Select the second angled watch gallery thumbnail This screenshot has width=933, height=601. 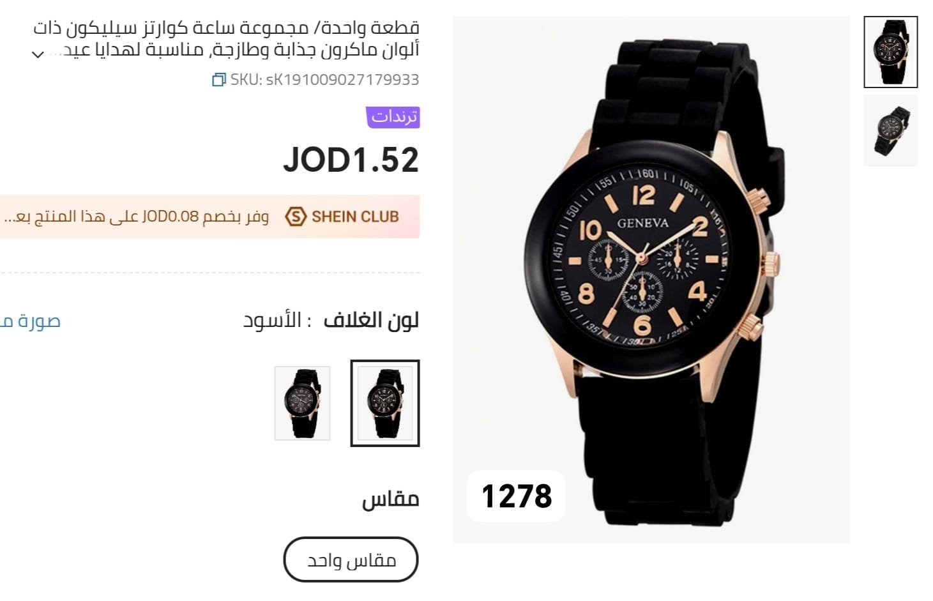(x=891, y=131)
